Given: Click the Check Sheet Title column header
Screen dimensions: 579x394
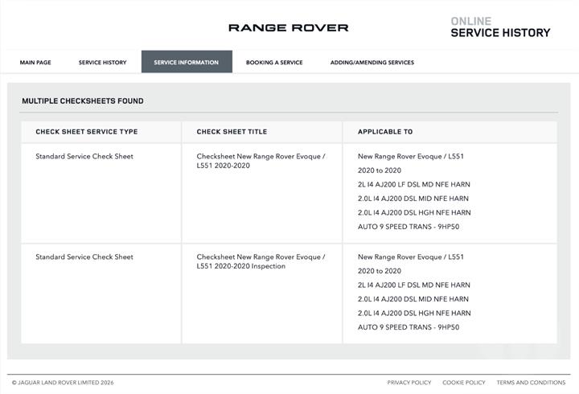Looking at the screenshot, I should click(x=232, y=132).
